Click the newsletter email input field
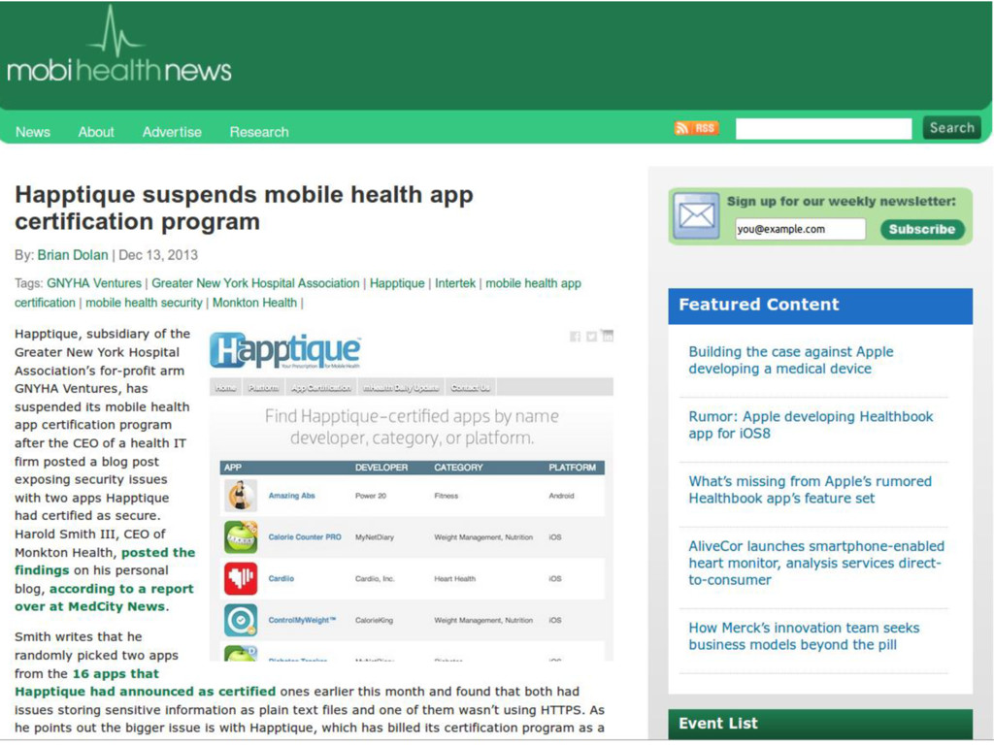 pos(800,229)
